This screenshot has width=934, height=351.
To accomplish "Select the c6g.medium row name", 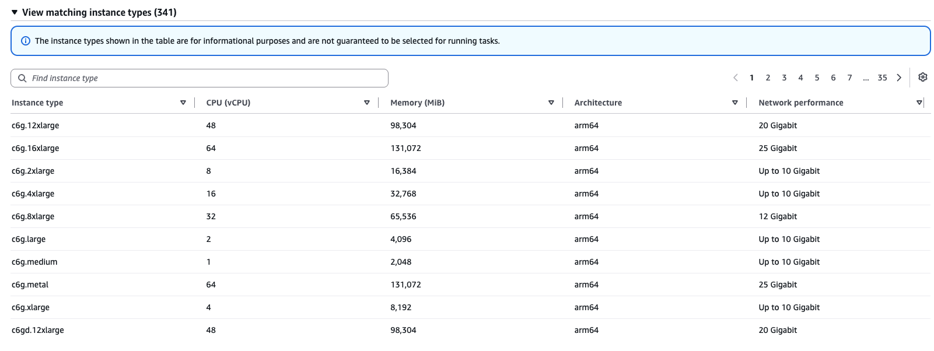I will point(34,262).
